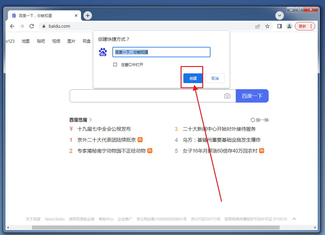Screen dimensions: 325x235
Task: Open the user profile icon
Action: 289,26
